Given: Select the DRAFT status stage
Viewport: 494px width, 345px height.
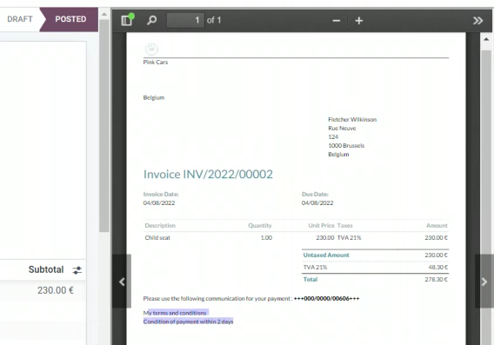Looking at the screenshot, I should (x=19, y=19).
